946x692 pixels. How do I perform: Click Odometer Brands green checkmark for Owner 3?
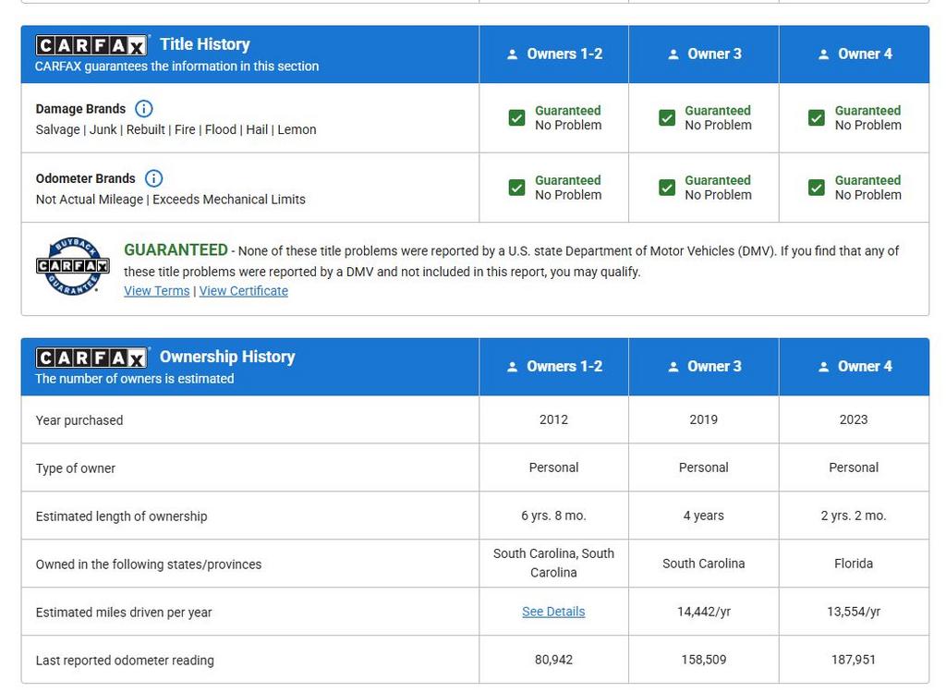click(x=667, y=188)
